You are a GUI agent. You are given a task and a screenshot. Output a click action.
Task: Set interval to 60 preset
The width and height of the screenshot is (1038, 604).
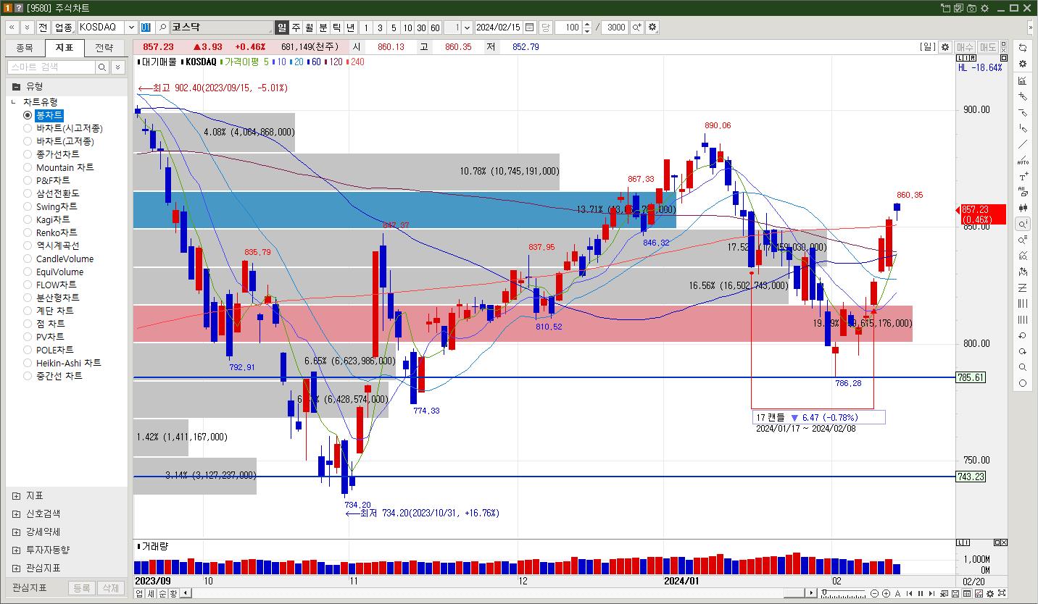[x=435, y=28]
